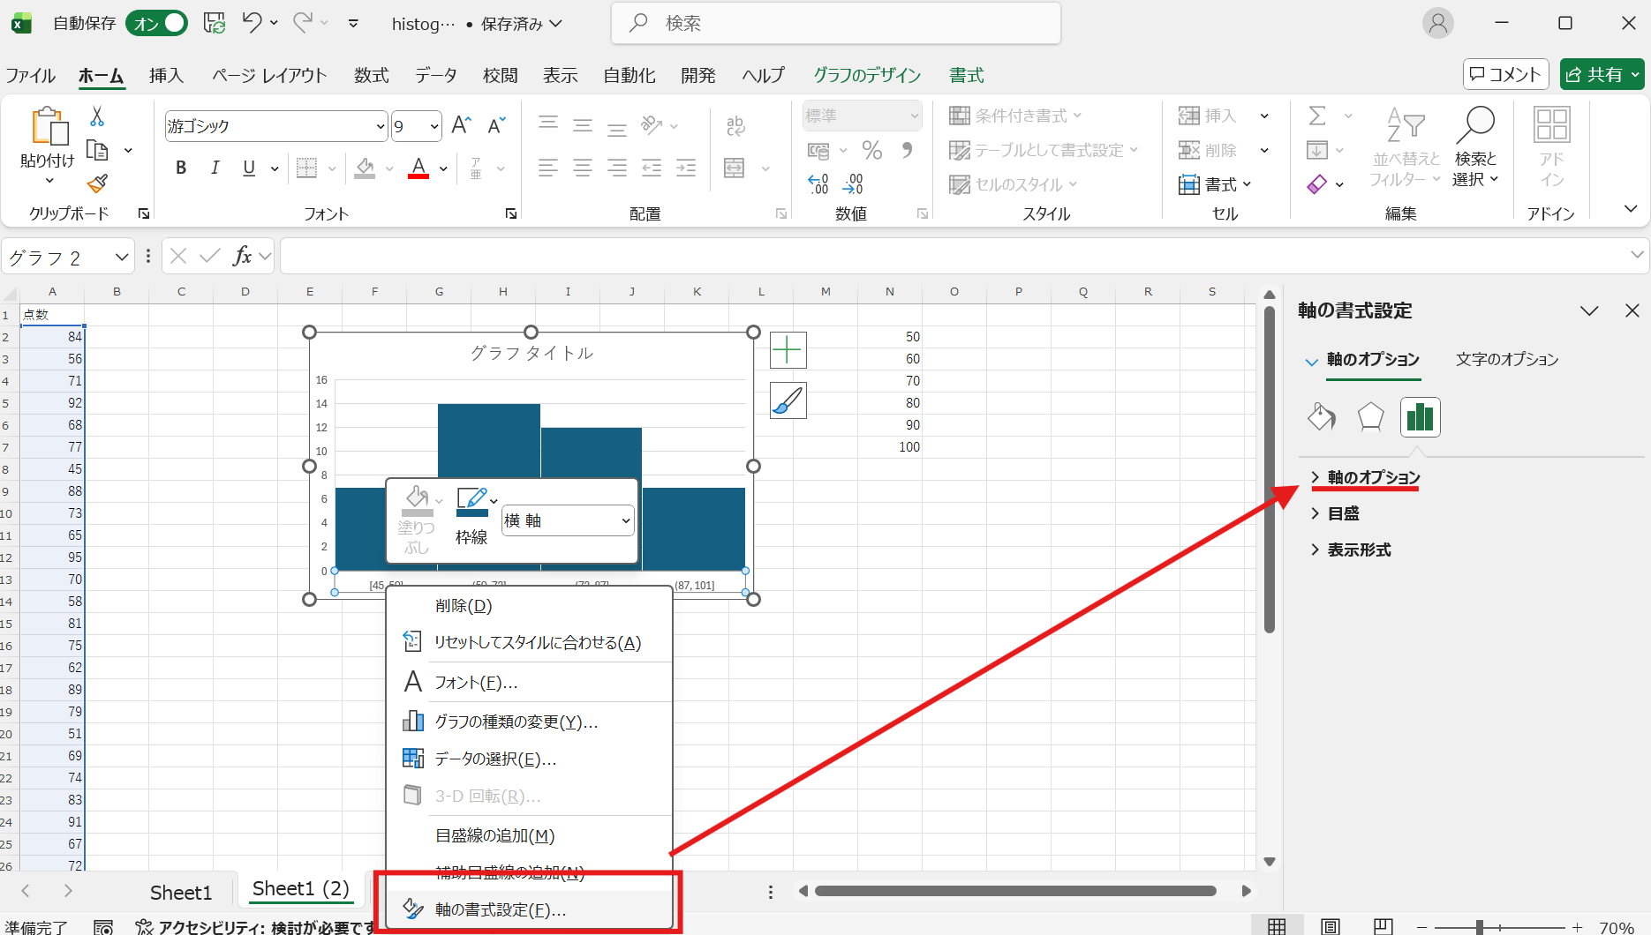This screenshot has height=935, width=1651.
Task: Toggle the AutoSave switch off
Action: tap(157, 24)
